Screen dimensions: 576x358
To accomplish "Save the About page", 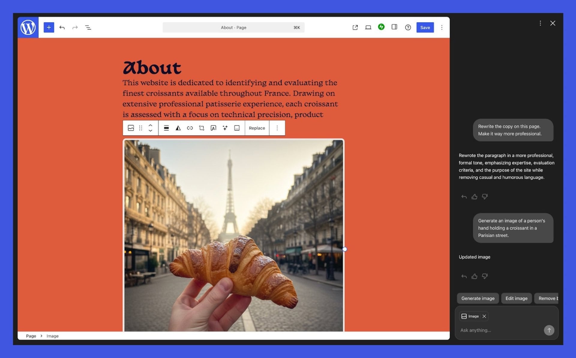I will click(x=425, y=27).
